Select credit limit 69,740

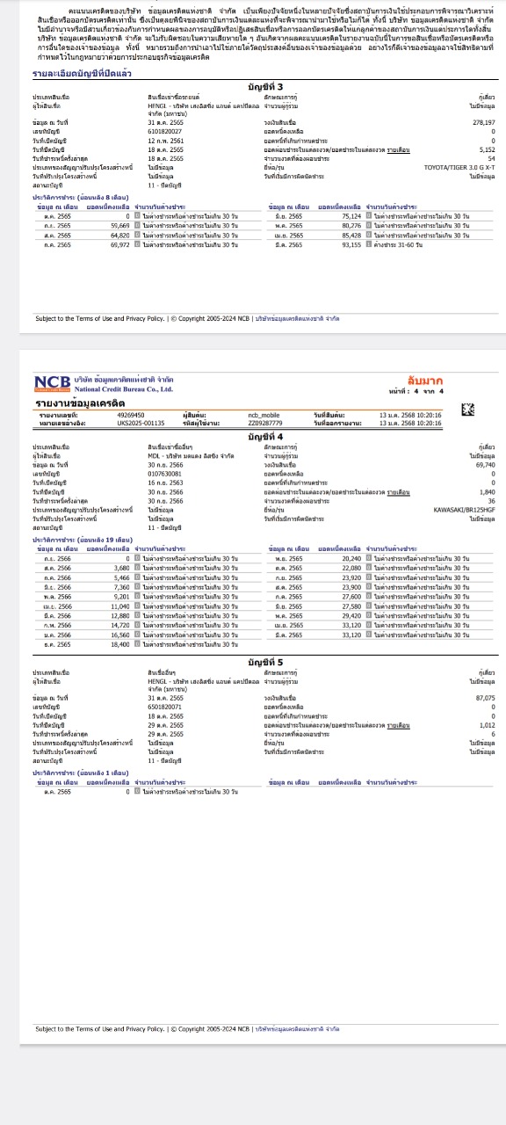tap(486, 464)
